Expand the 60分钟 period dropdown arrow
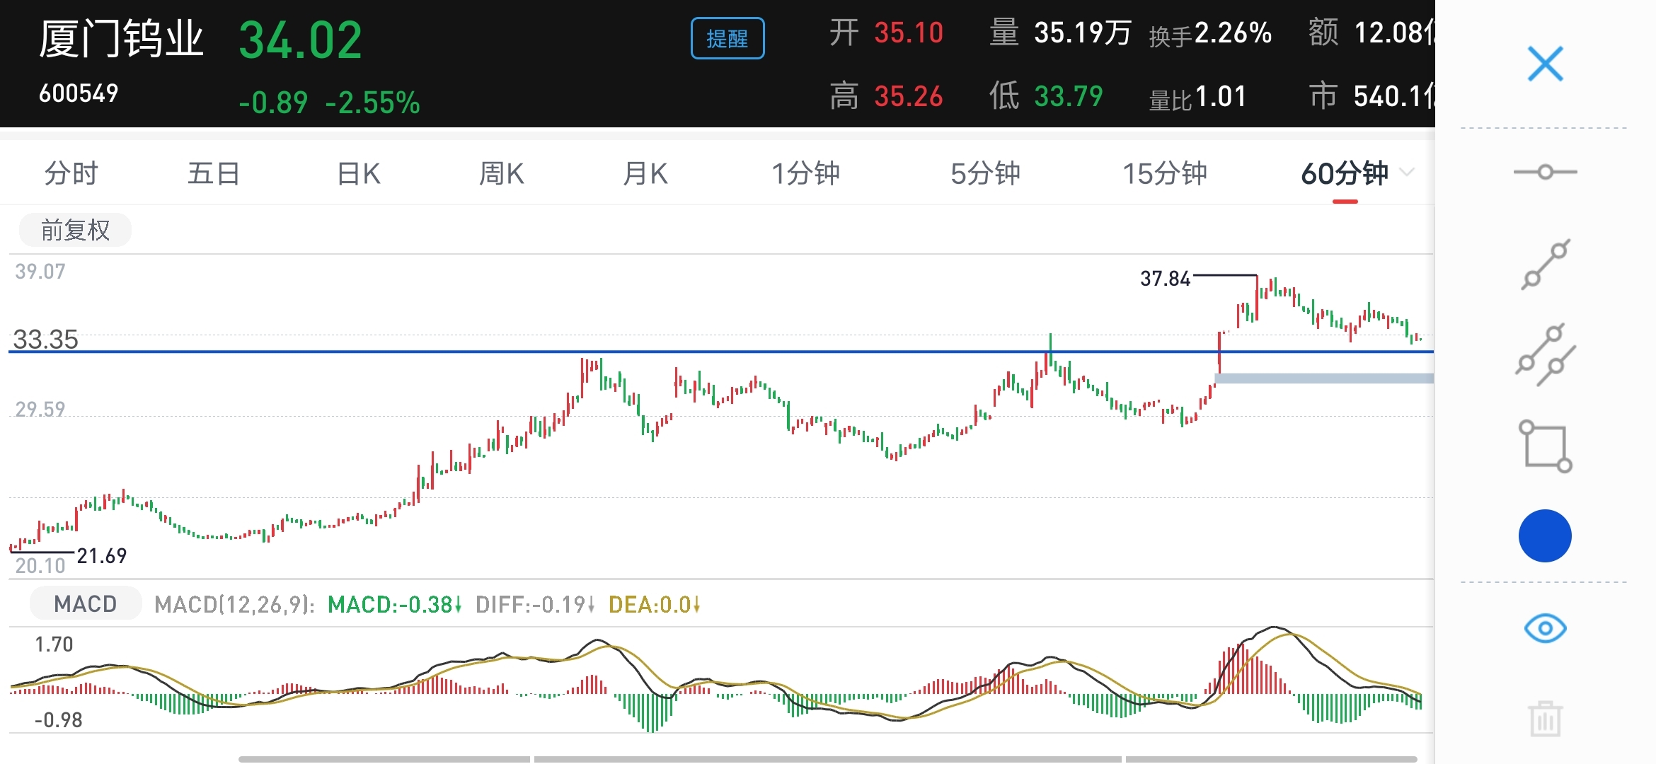Image resolution: width=1656 pixels, height=764 pixels. point(1408,173)
